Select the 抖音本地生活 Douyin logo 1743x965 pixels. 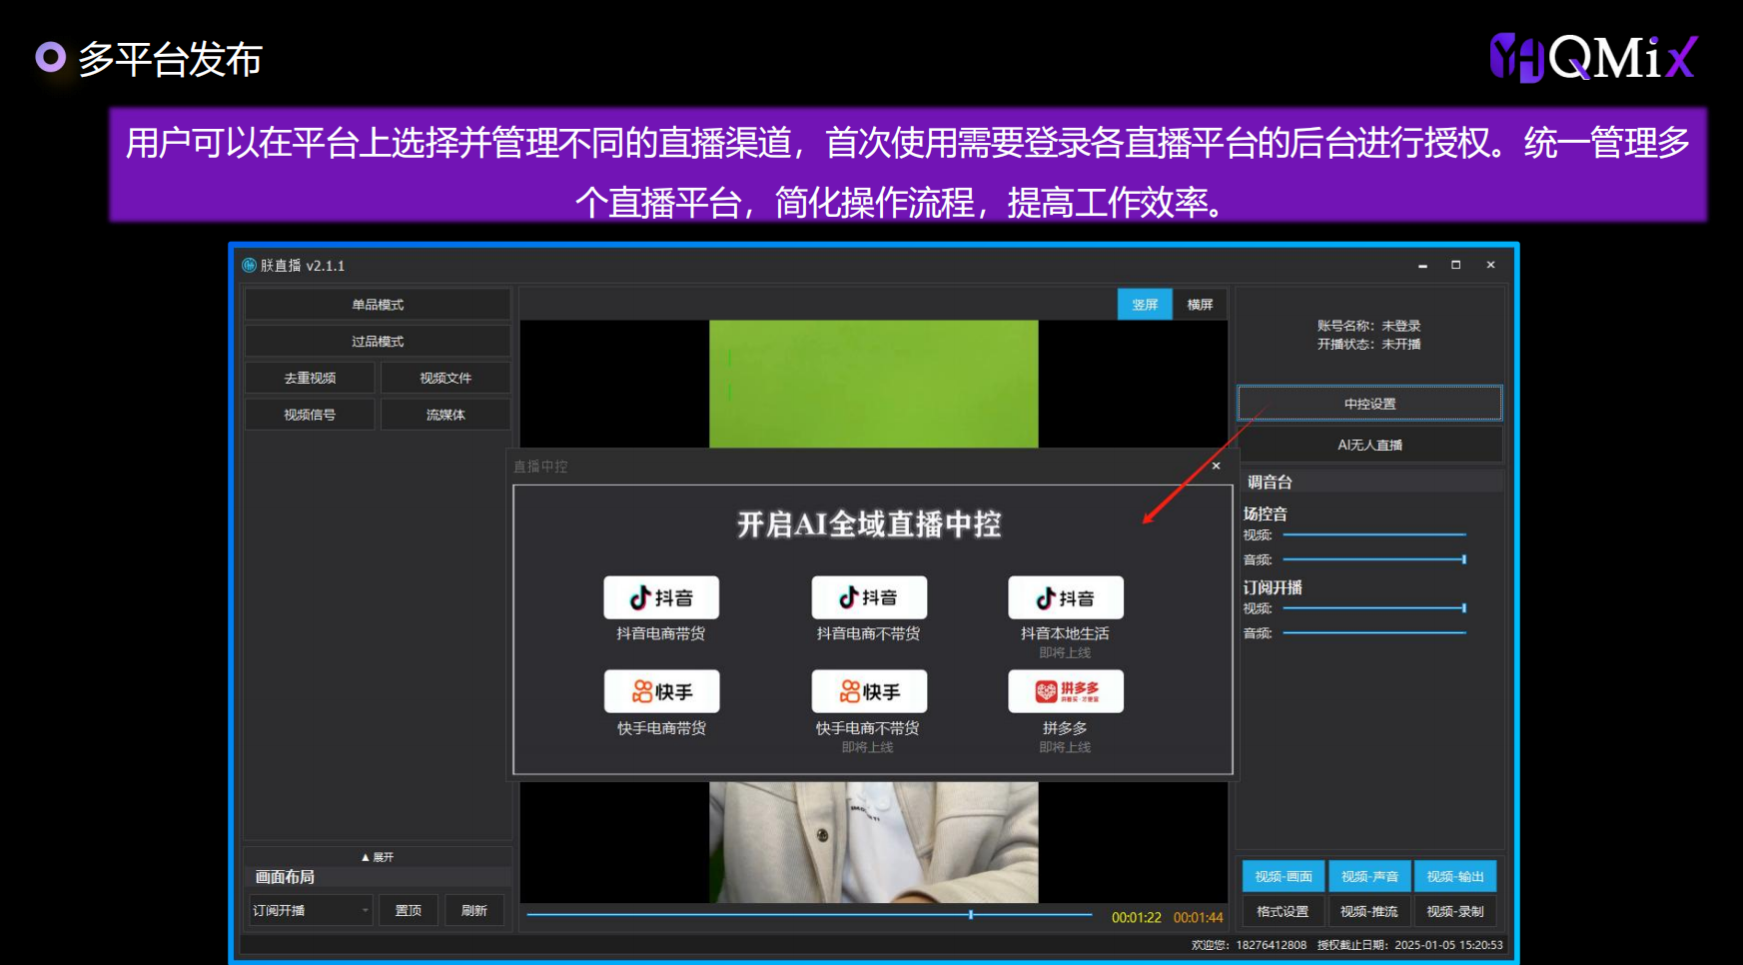tap(1066, 597)
